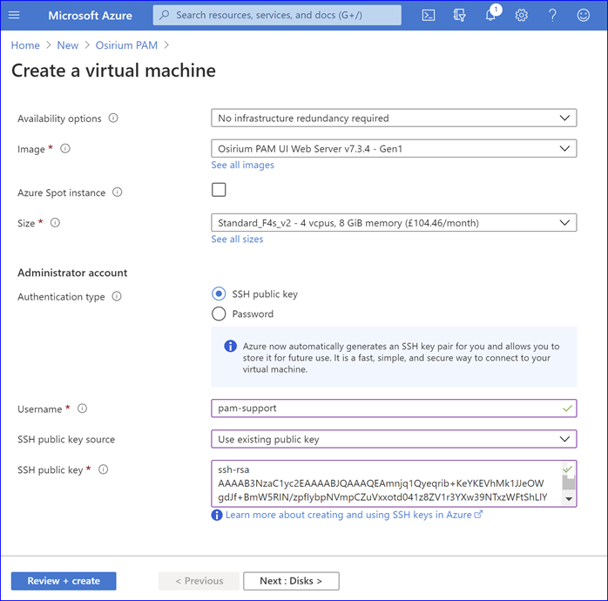Click the SSH key scroll down arrow
This screenshot has width=608, height=601.
point(569,499)
